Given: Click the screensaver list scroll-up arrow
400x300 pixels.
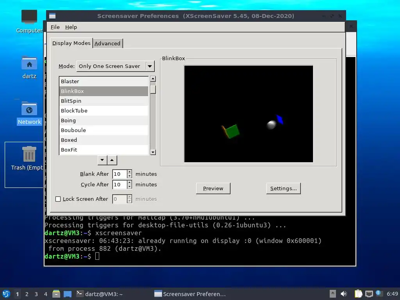Looking at the screenshot, I should (x=153, y=79).
